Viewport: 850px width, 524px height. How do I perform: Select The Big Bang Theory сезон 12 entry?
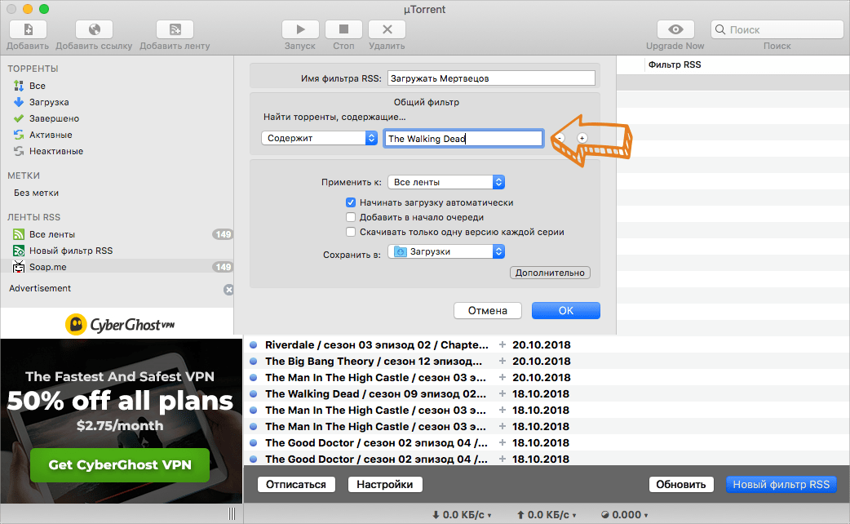(374, 362)
